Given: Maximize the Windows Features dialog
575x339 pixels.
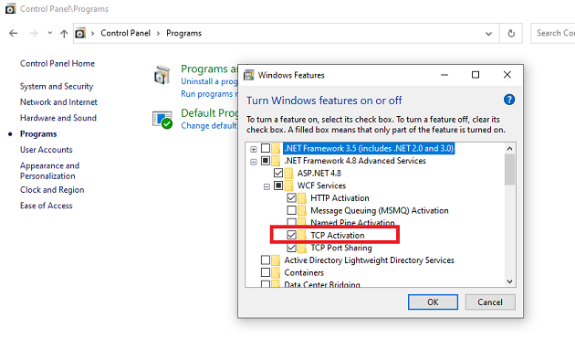Looking at the screenshot, I should point(476,75).
